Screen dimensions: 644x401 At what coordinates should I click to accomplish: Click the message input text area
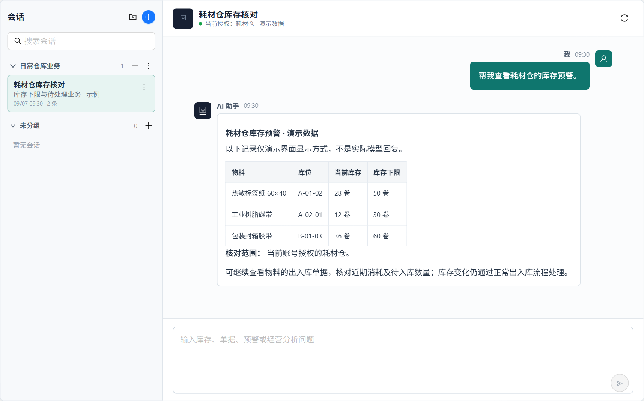pyautogui.click(x=403, y=360)
